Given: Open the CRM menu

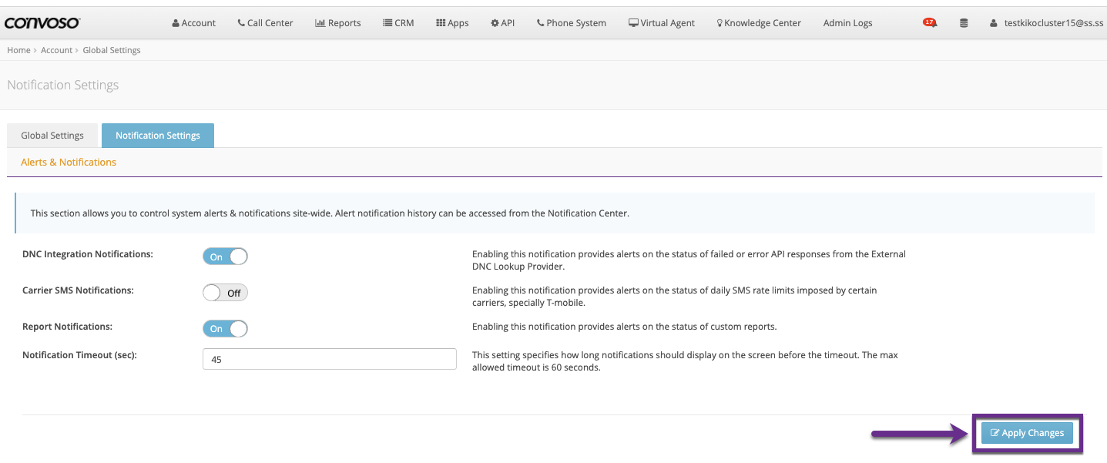Looking at the screenshot, I should 398,23.
